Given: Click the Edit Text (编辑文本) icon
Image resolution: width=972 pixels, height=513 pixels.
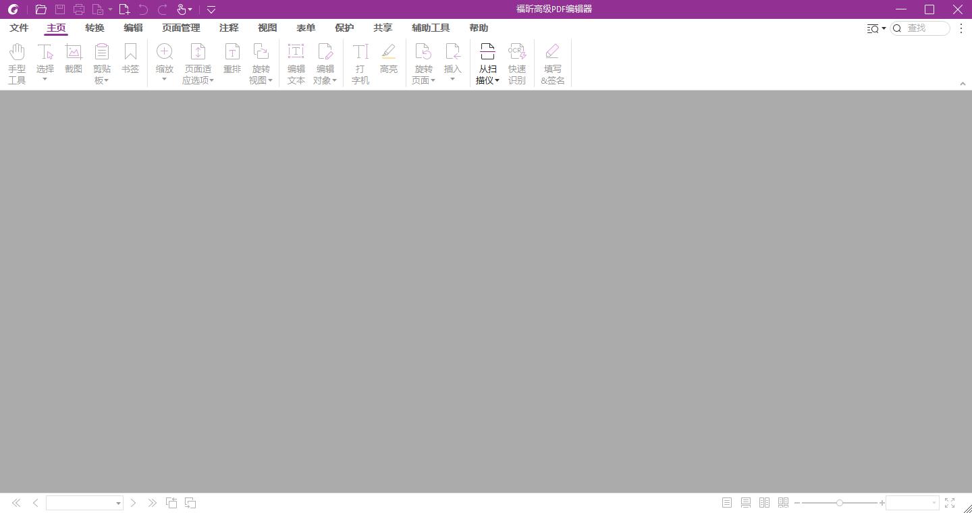Looking at the screenshot, I should [x=296, y=63].
